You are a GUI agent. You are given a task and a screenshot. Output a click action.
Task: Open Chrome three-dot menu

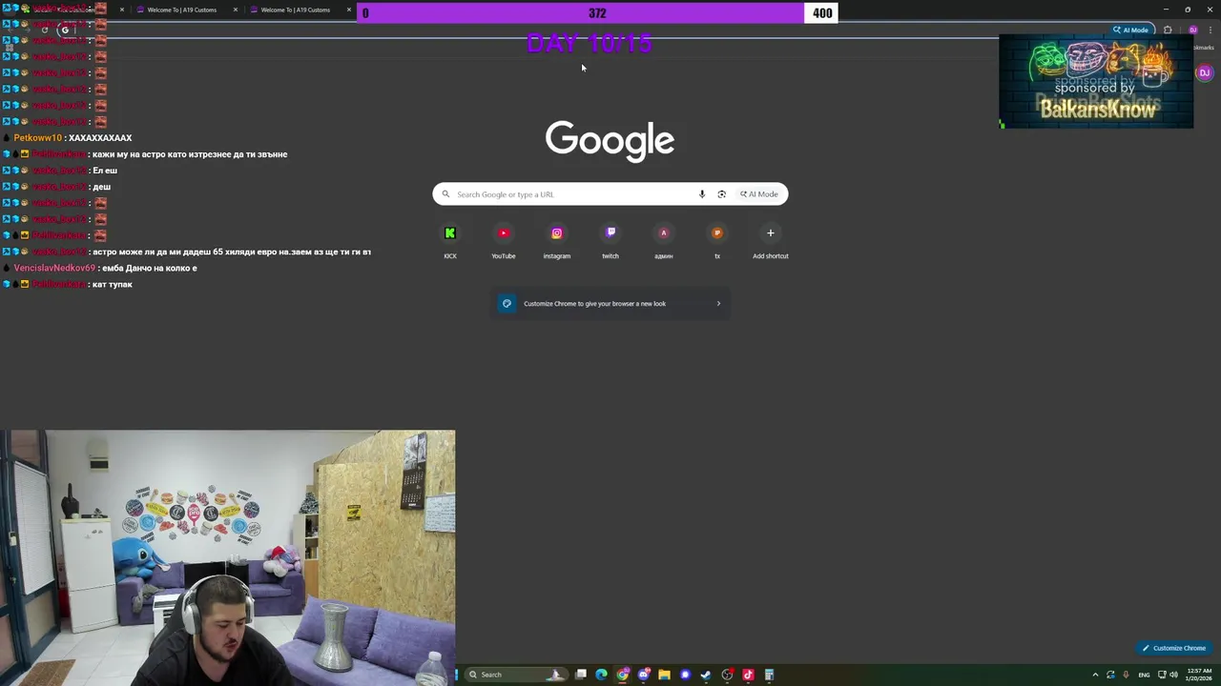[1211, 30]
